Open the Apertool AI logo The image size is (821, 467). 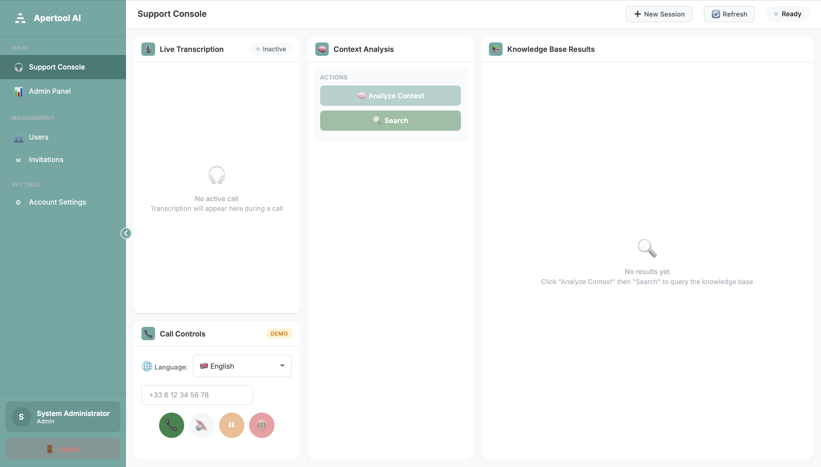click(x=20, y=18)
